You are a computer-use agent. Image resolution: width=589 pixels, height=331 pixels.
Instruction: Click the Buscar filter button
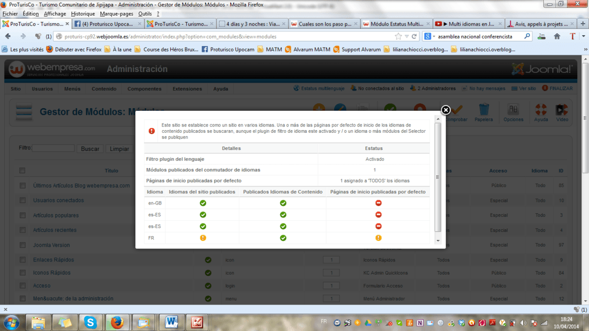pyautogui.click(x=90, y=149)
